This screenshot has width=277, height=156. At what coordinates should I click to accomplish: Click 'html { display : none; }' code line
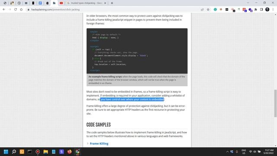pyautogui.click(x=105, y=38)
